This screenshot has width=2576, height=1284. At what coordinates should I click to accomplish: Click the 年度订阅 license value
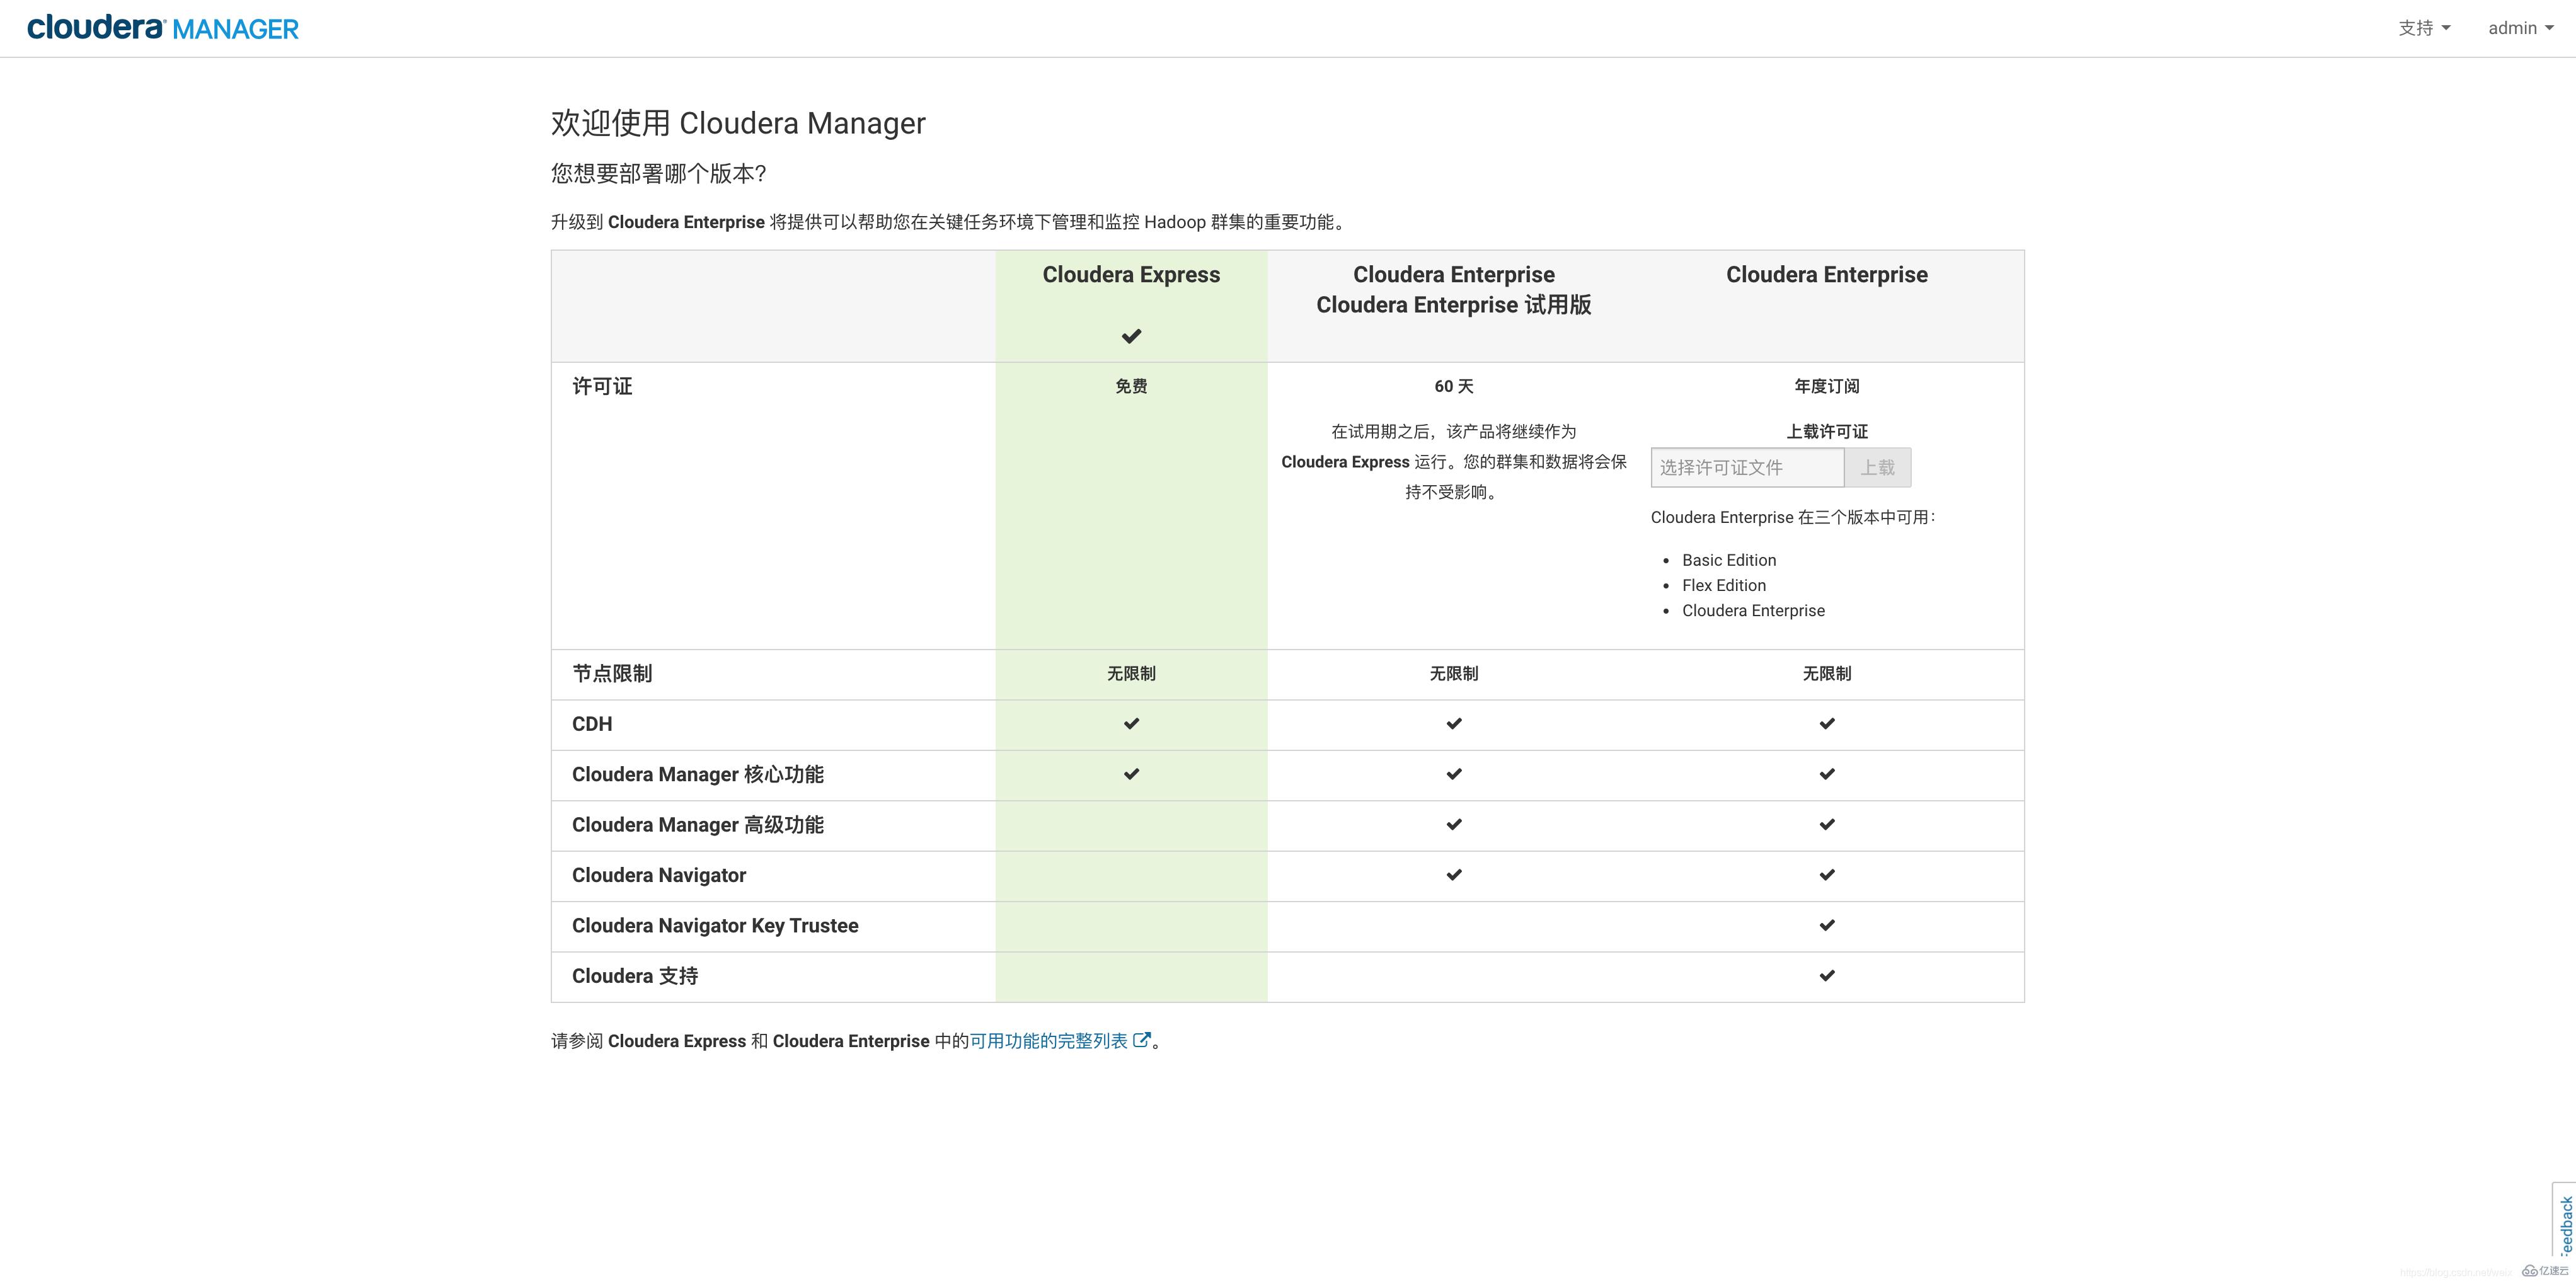point(1827,386)
